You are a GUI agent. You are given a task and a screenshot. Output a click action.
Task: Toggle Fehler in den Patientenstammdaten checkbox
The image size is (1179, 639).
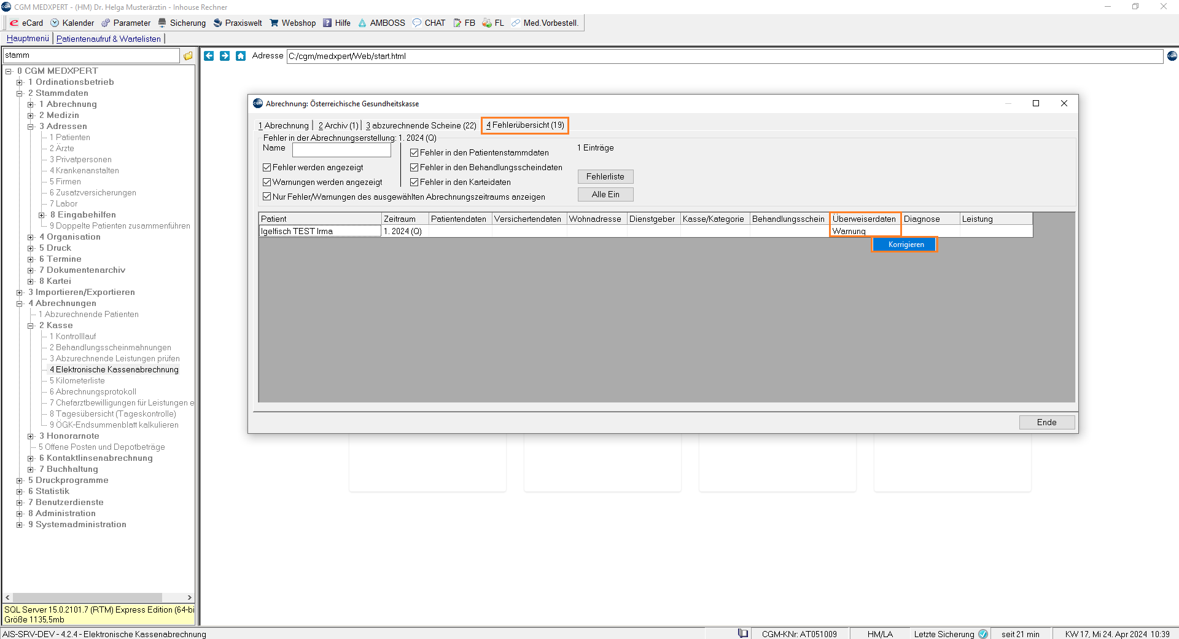coord(414,152)
